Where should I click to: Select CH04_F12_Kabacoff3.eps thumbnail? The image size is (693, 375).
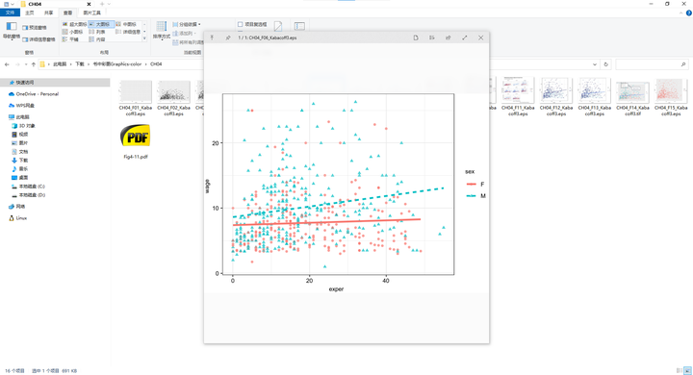click(x=556, y=97)
